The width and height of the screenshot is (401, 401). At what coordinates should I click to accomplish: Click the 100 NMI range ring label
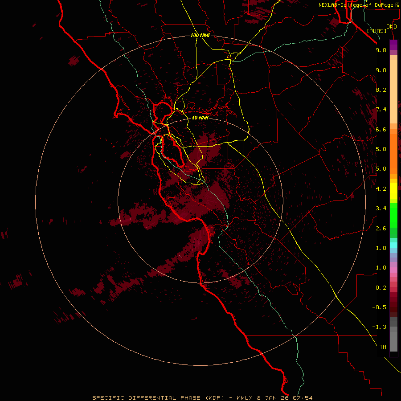(200, 35)
